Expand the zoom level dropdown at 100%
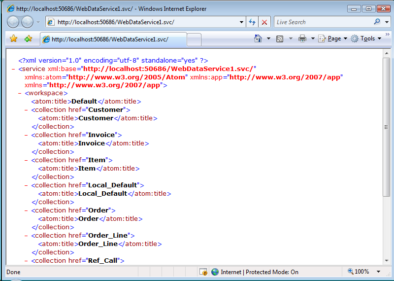The image size is (394, 281). [378, 272]
